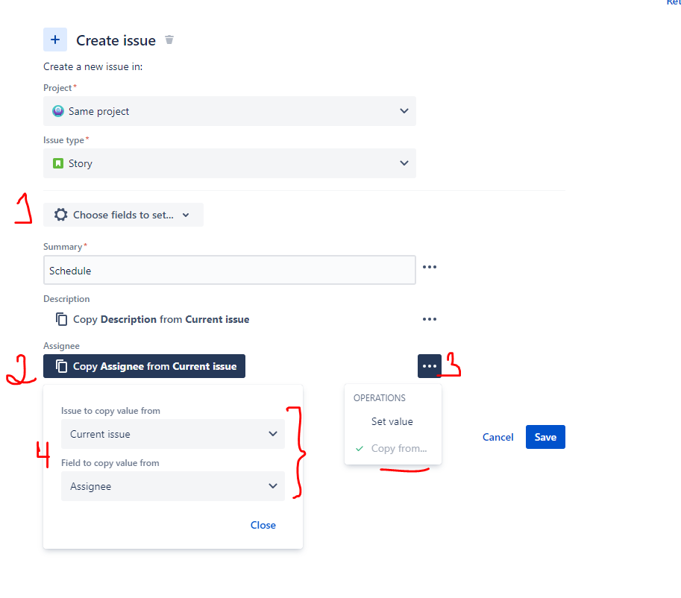Open Issue to copy value from dropdown
This screenshot has width=681, height=598.
click(173, 434)
